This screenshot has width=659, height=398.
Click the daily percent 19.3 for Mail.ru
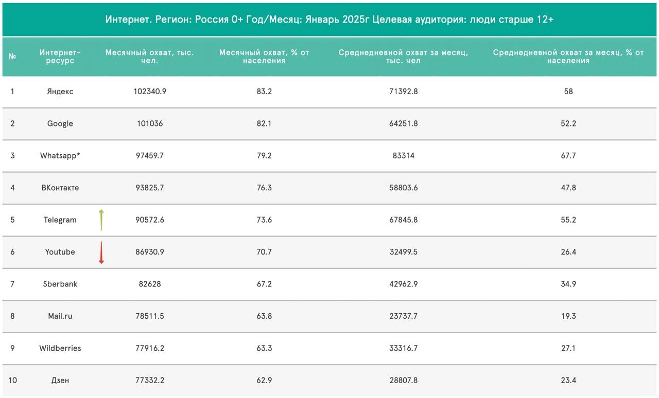pyautogui.click(x=568, y=316)
